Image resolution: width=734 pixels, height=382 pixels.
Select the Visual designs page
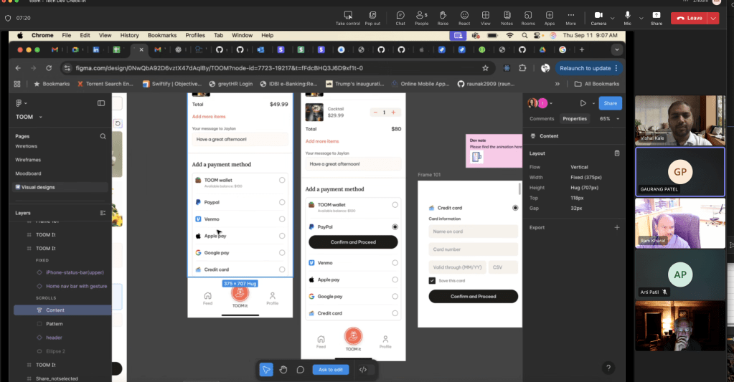click(x=38, y=187)
